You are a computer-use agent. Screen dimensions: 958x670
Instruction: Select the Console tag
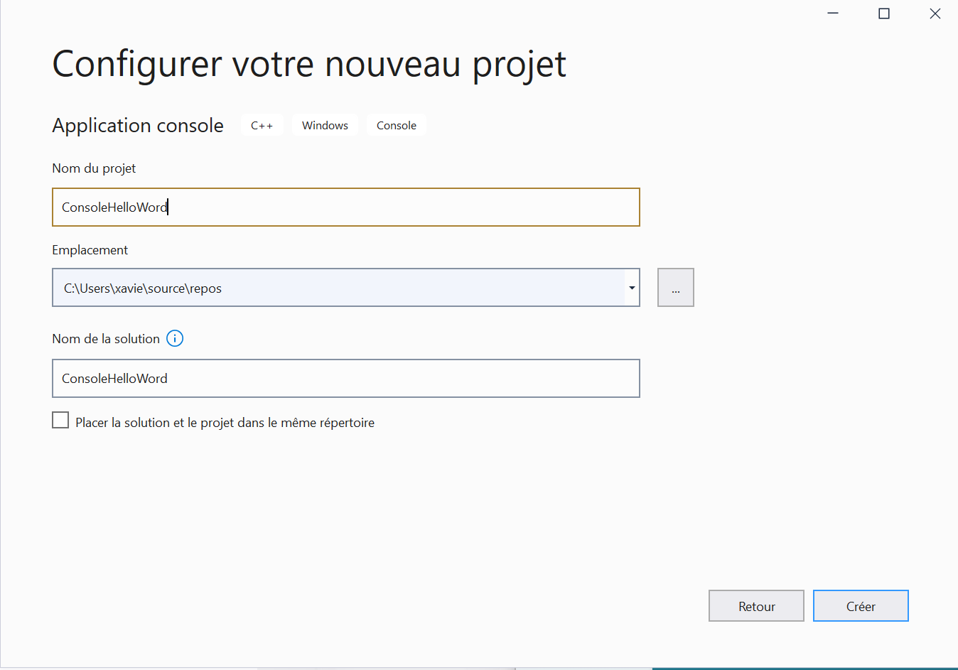pyautogui.click(x=397, y=126)
